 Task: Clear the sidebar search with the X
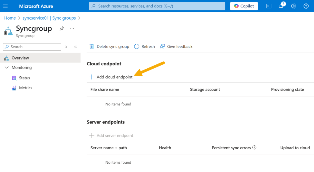click(x=66, y=47)
